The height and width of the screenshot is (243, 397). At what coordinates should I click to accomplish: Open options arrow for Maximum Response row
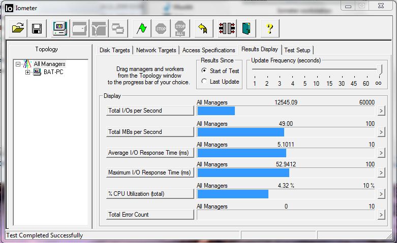[381, 173]
